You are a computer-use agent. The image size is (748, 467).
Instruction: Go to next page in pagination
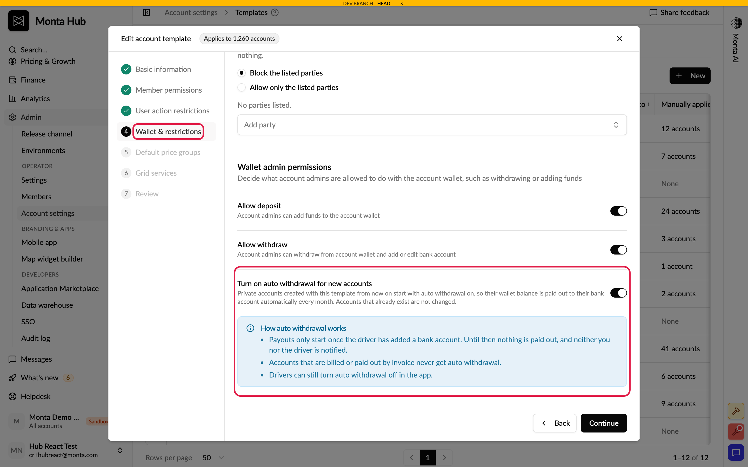tap(444, 457)
